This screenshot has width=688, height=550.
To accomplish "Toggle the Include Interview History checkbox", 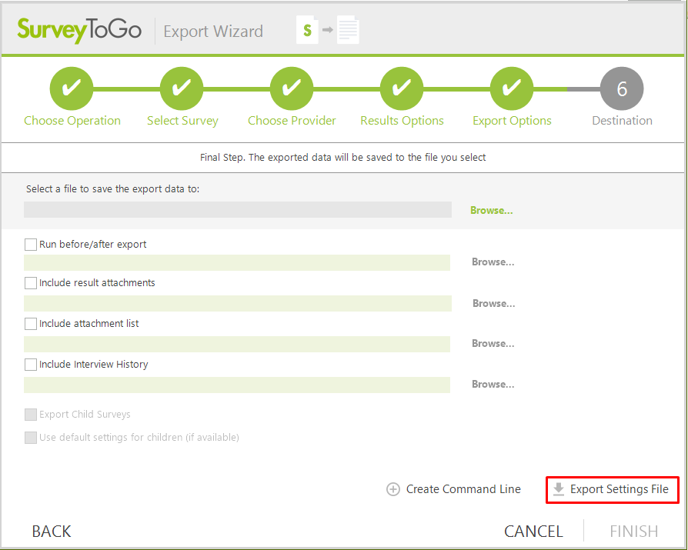I will tap(31, 365).
